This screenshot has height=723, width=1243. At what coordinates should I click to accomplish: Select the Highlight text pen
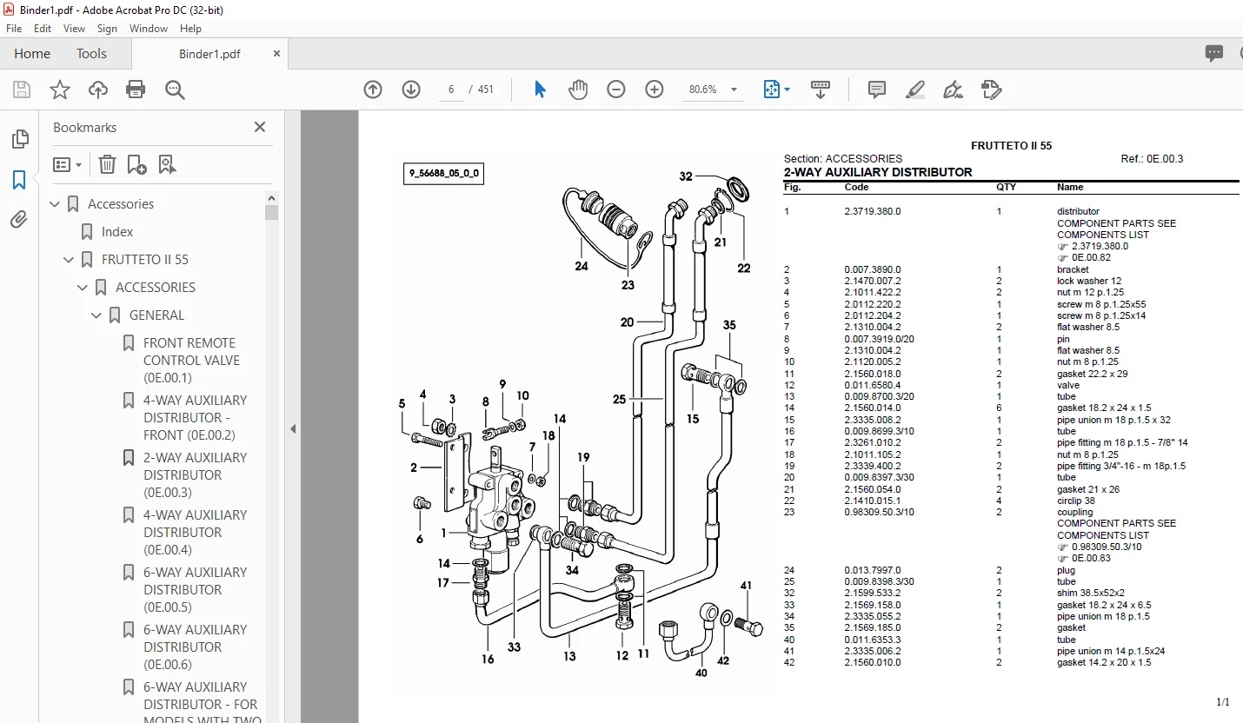click(914, 90)
